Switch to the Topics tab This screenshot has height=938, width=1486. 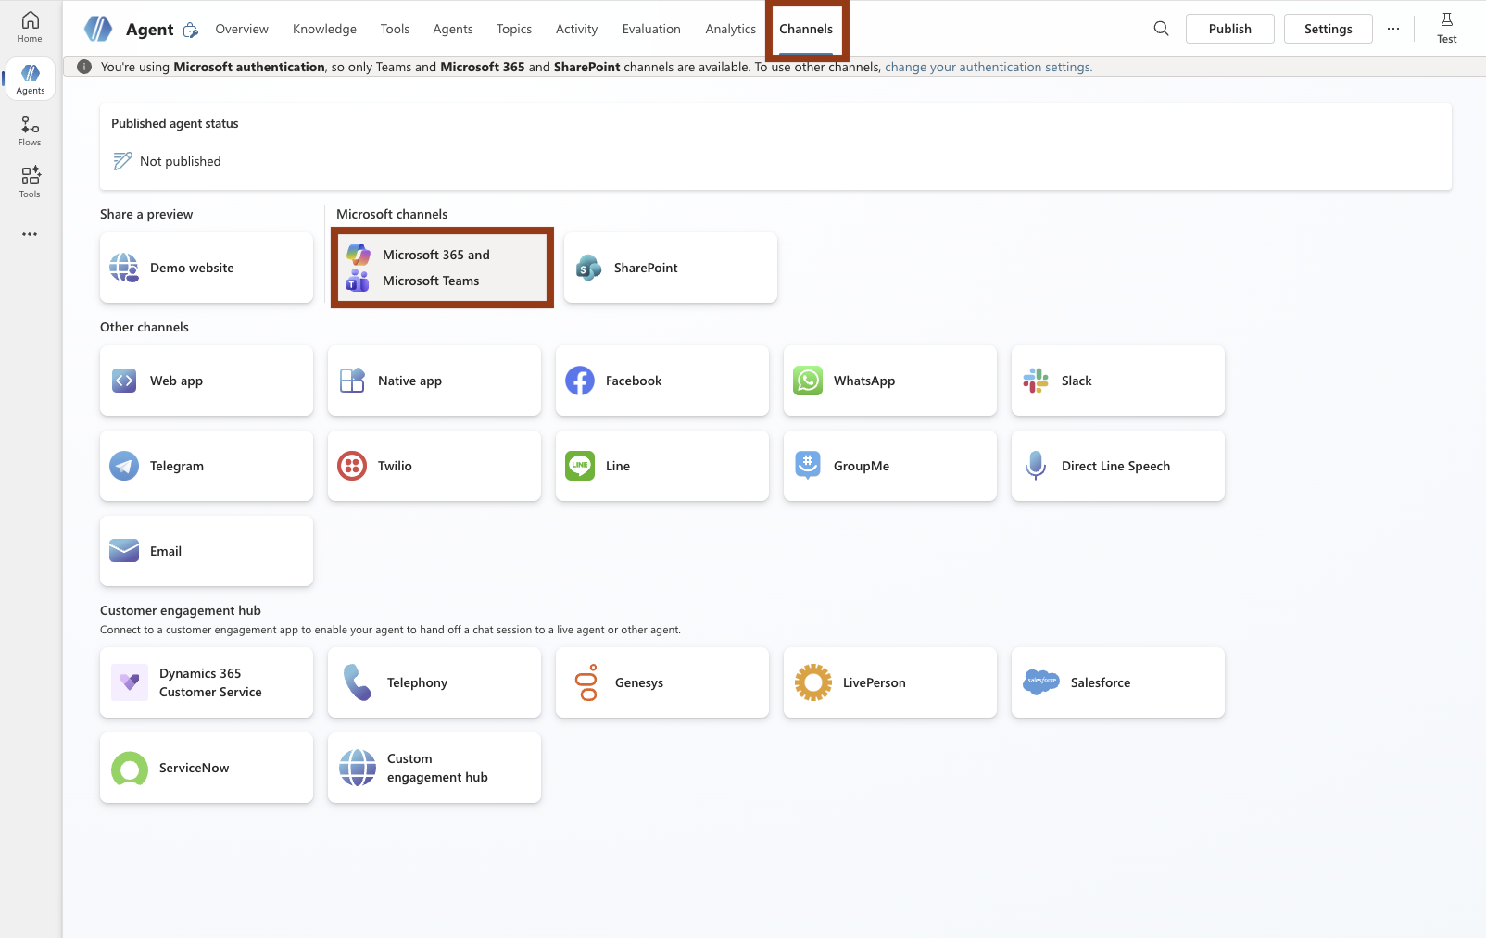(x=514, y=29)
